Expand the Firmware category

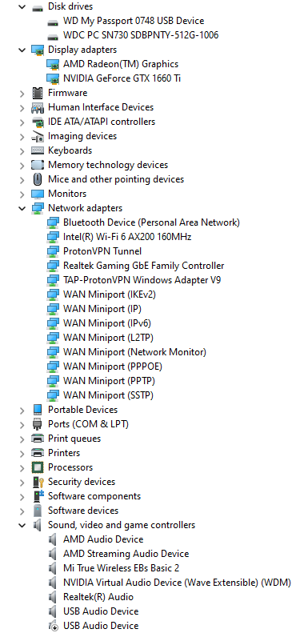point(22,94)
